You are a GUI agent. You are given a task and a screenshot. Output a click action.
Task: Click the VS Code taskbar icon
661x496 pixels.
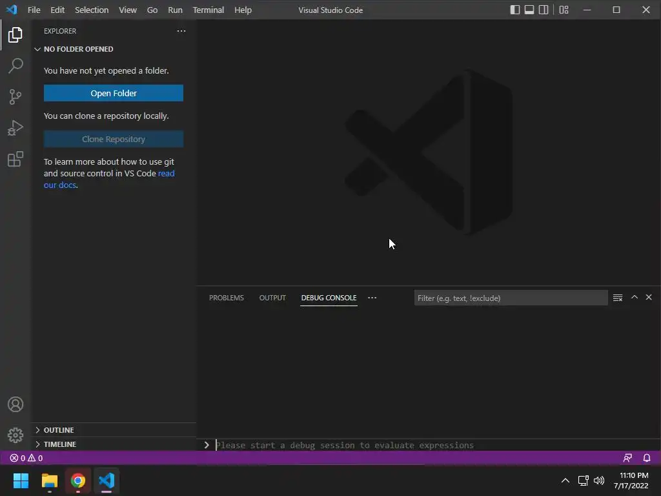[x=107, y=480]
